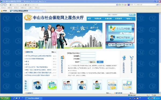This screenshot has width=161, height=100.
Task: Expand the address bar dropdown arrow
Action: pos(117,5)
